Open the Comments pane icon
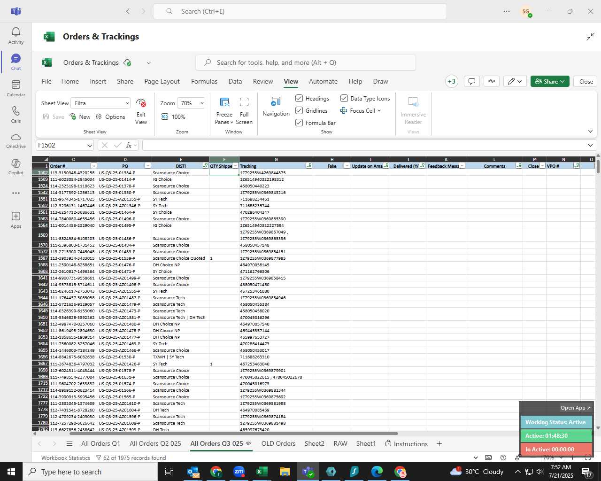The height and width of the screenshot is (481, 601). [472, 81]
